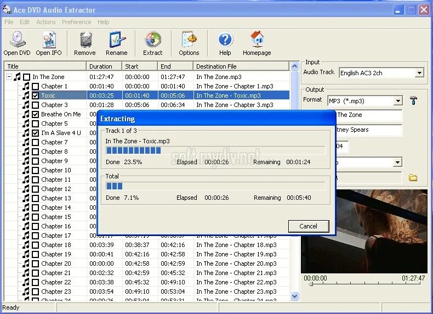Check the Chapter 18 checkbox
Viewport: 433px width, 314px height.
coord(35,245)
